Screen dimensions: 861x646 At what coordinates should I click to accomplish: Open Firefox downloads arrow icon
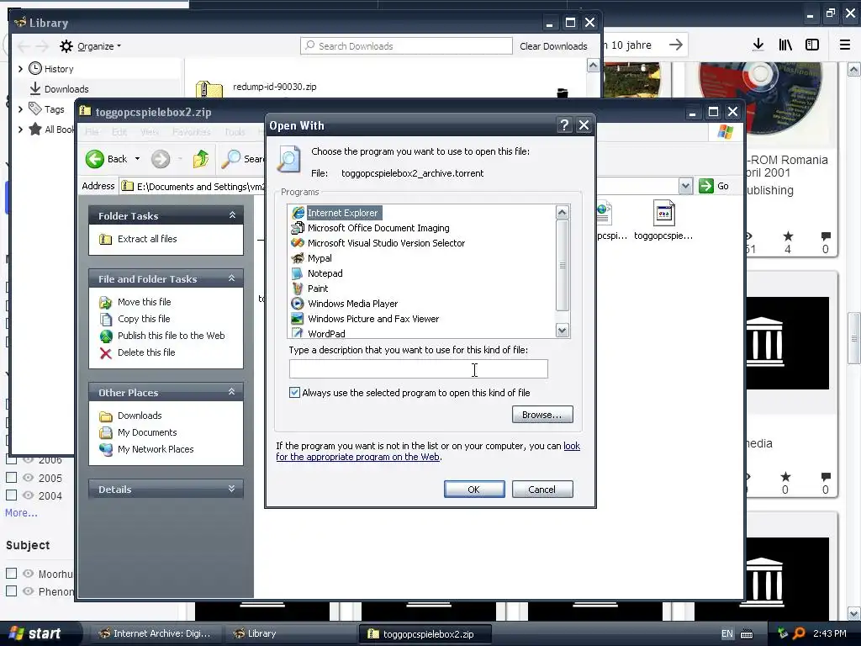click(758, 45)
